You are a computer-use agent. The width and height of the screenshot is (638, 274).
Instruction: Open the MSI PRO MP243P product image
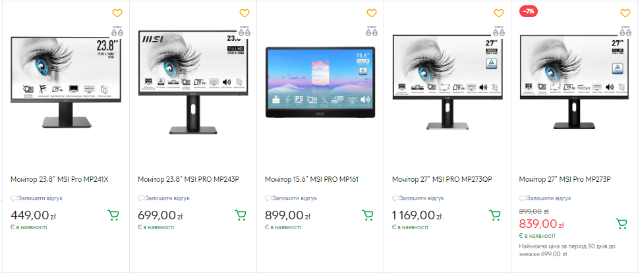tap(193, 82)
